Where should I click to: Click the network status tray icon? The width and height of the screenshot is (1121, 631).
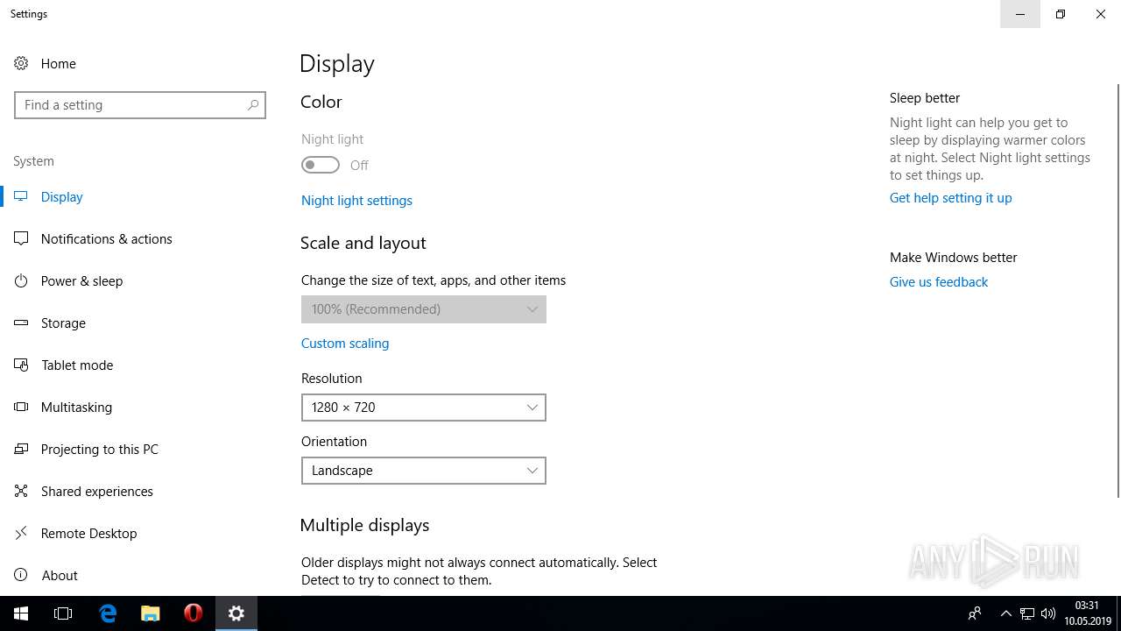1027,613
